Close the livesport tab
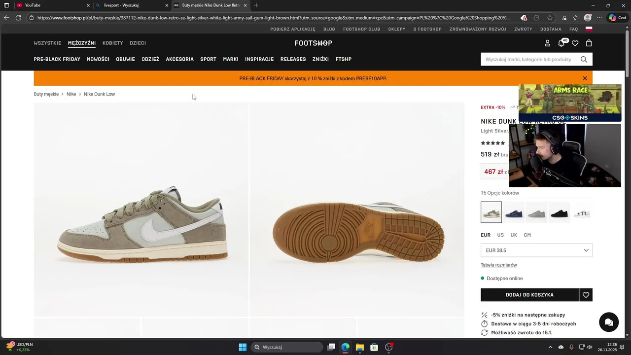The image size is (631, 355). [167, 5]
